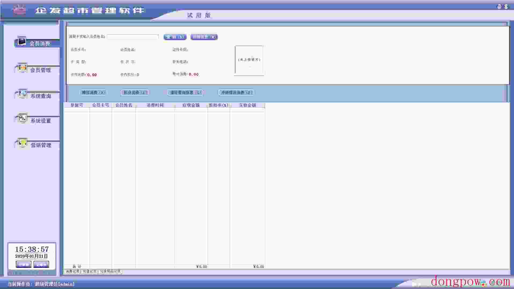The image size is (514, 289).
Task: Click the 清除查询信息 (L) button
Action: (185, 92)
